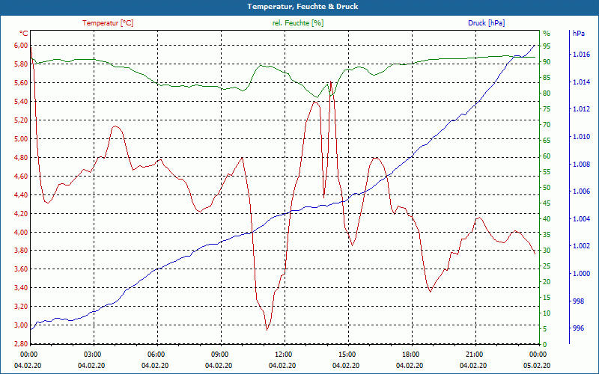599x374 pixels.
Task: Click the 18:00 time axis label
Action: point(410,355)
